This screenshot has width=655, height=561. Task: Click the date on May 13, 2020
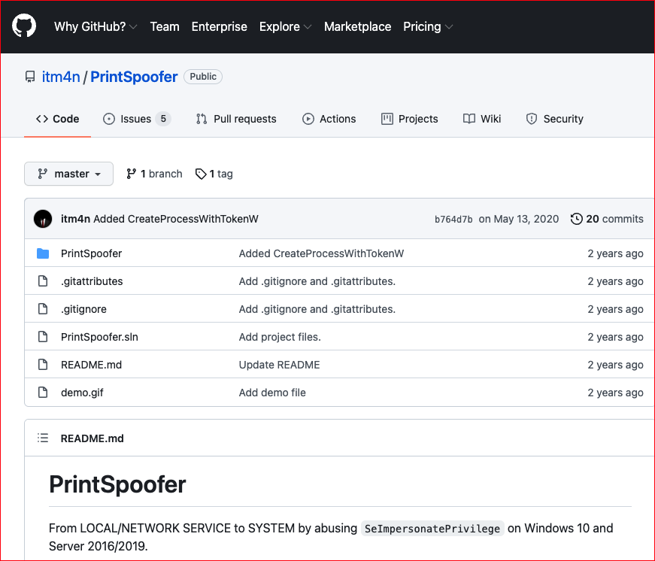coord(518,219)
